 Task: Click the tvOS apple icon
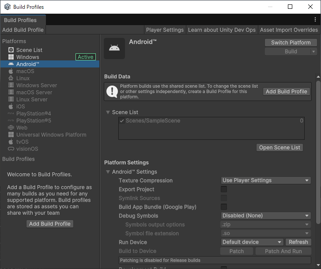(11, 142)
